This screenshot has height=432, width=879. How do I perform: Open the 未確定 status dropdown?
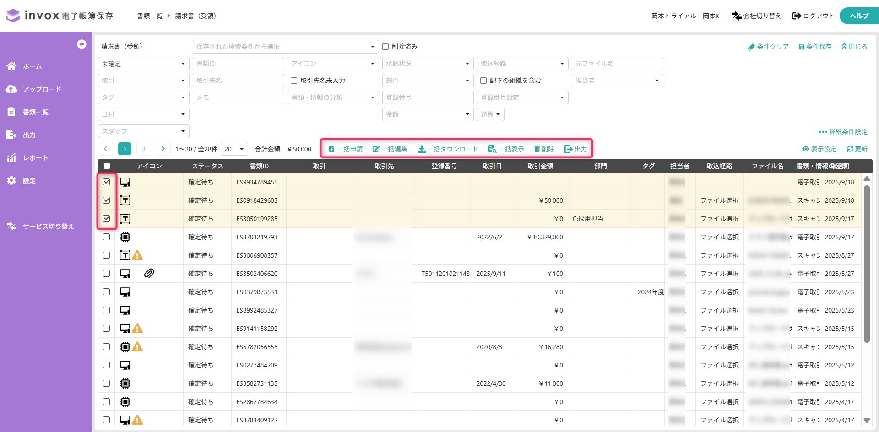coord(143,64)
